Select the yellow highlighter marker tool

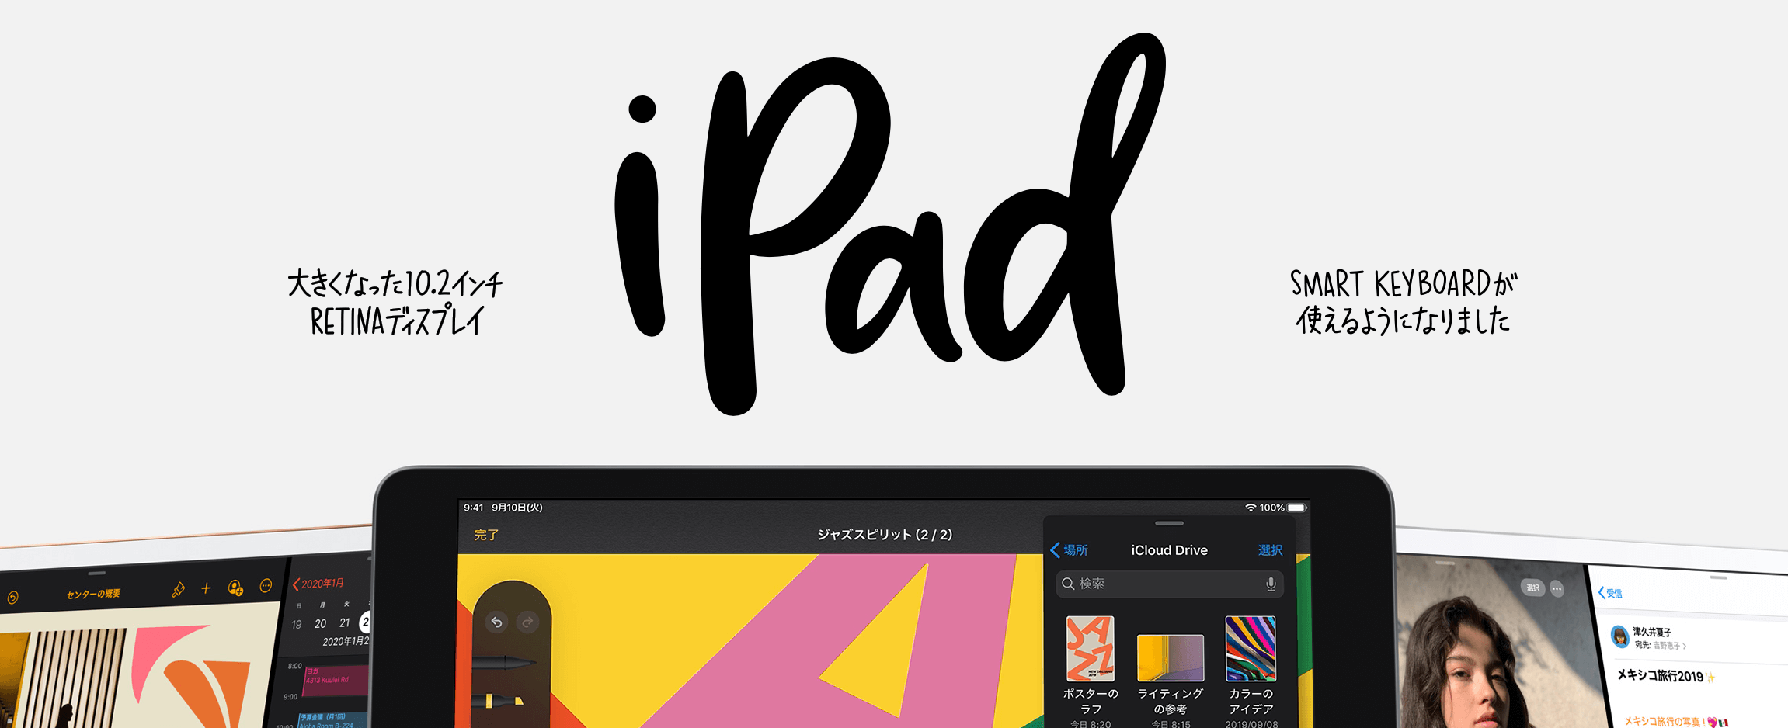pyautogui.click(x=503, y=701)
